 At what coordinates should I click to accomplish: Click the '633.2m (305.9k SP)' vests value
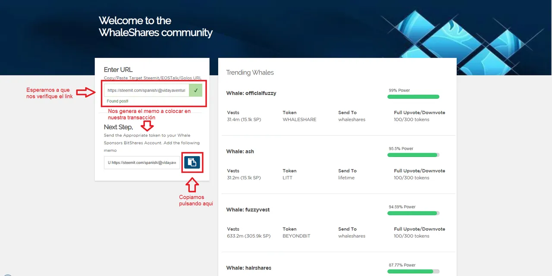point(249,236)
